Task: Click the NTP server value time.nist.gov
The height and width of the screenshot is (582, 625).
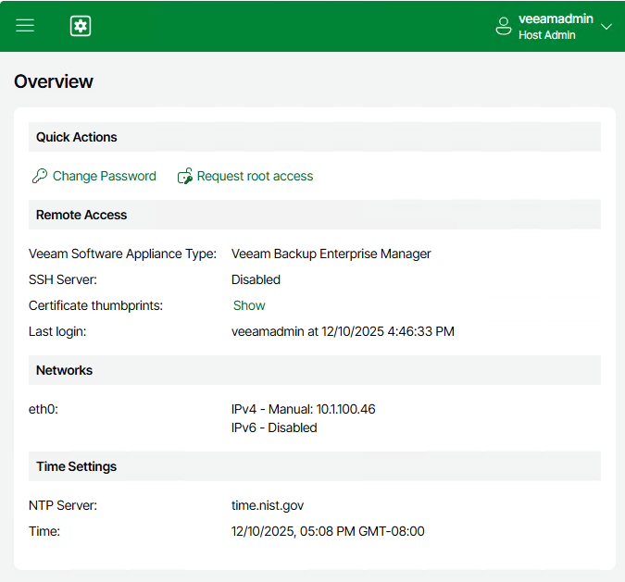Action: [268, 505]
